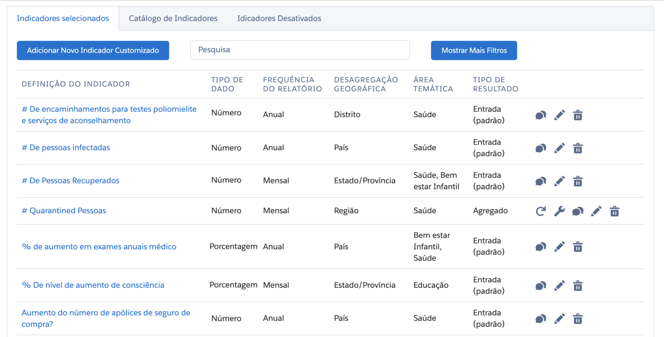Open comments for nível de consciência indicator
Screen dimensions: 664x337
(541, 286)
